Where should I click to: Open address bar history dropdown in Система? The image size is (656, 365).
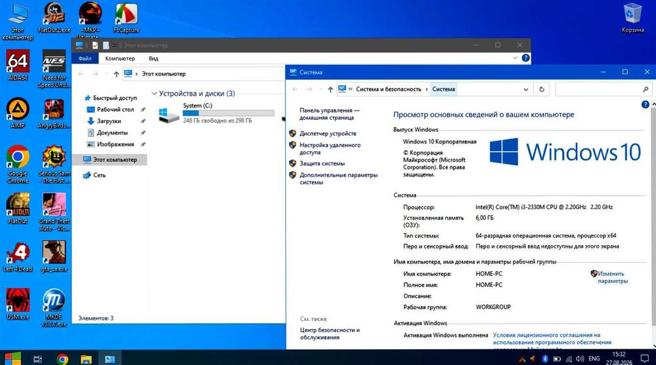(525, 90)
